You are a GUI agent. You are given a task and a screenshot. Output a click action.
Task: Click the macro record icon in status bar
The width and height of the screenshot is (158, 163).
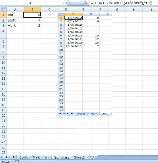pyautogui.click(x=17, y=162)
